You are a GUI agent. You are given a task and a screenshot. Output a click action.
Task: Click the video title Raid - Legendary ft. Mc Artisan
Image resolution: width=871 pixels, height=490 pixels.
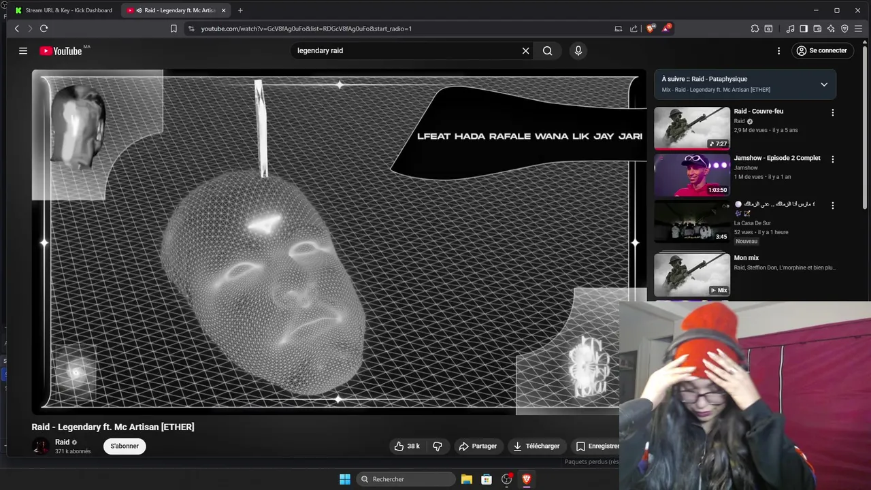[113, 427]
